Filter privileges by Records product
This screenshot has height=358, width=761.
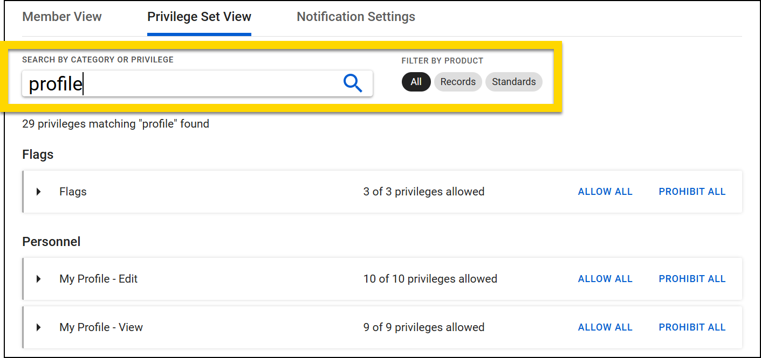pos(458,81)
